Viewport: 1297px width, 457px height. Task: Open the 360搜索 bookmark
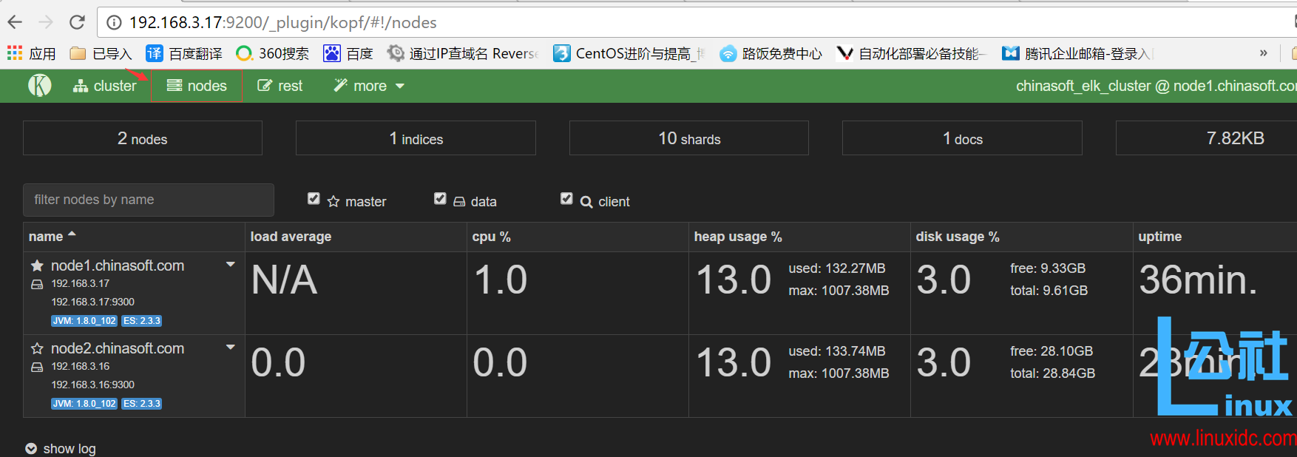coord(272,53)
